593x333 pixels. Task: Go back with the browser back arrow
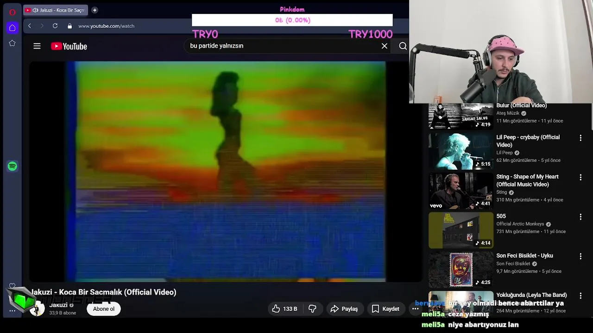(29, 26)
